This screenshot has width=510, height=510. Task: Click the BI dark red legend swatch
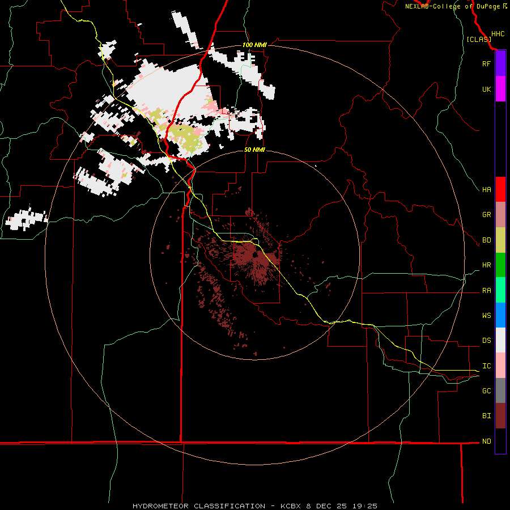click(500, 416)
